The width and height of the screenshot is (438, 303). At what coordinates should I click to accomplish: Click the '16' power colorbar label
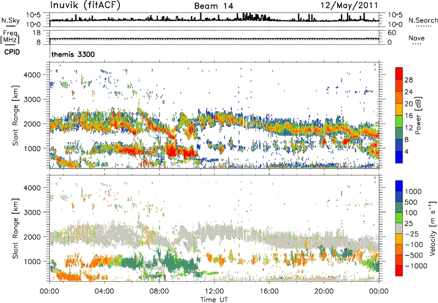pyautogui.click(x=408, y=116)
